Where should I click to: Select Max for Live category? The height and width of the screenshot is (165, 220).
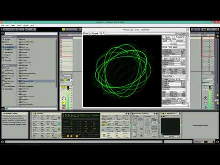click(9, 52)
